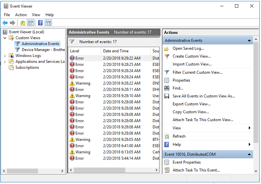Expand Applications and Services Logs node
This screenshot has height=184, width=261.
coord(5,62)
